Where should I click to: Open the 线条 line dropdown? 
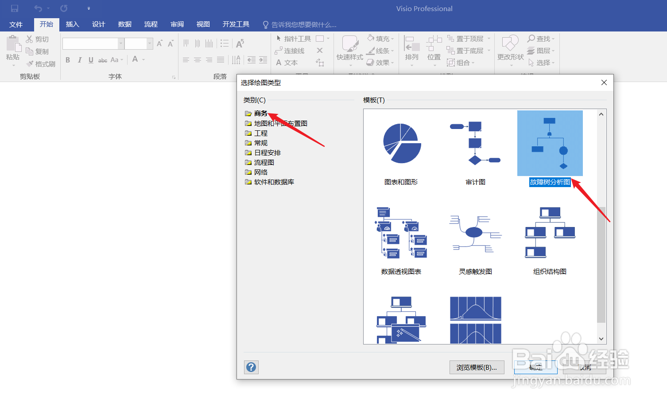tap(380, 51)
